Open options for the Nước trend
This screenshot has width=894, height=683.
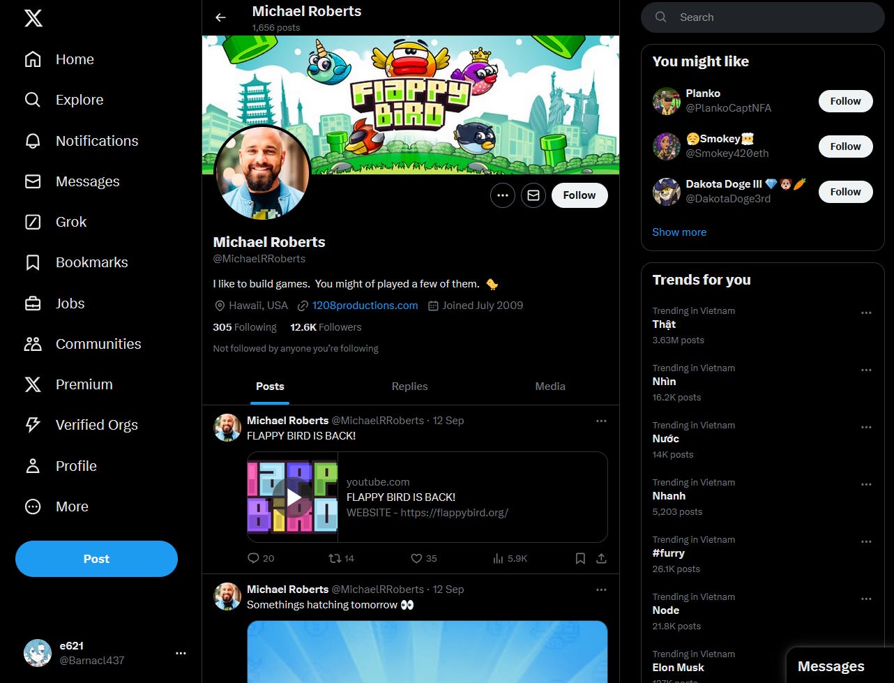pos(866,427)
